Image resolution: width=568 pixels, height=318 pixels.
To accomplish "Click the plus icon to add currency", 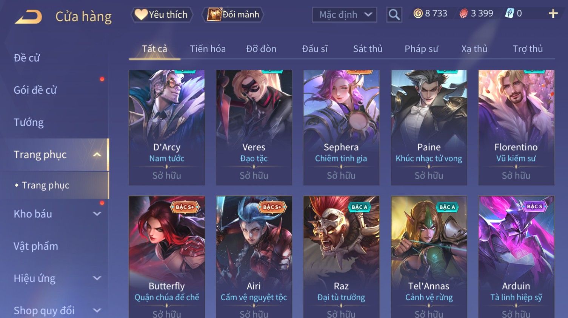I will point(553,14).
